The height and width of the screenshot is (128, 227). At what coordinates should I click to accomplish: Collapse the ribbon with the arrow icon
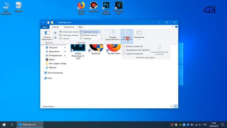click(173, 27)
